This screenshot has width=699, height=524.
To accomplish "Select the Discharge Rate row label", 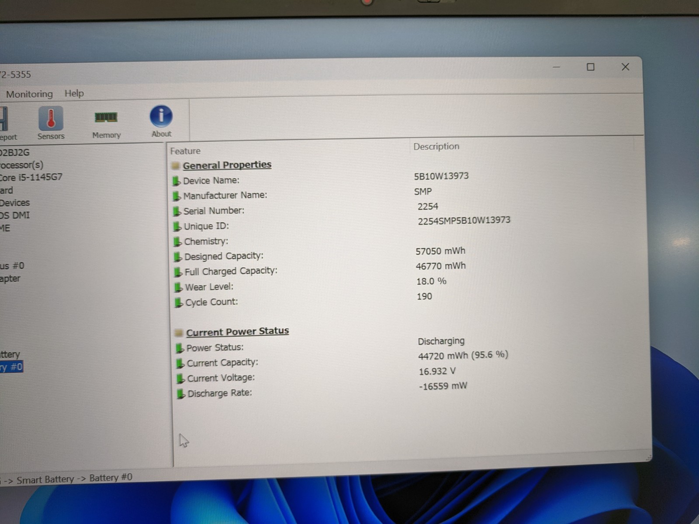I will click(220, 393).
